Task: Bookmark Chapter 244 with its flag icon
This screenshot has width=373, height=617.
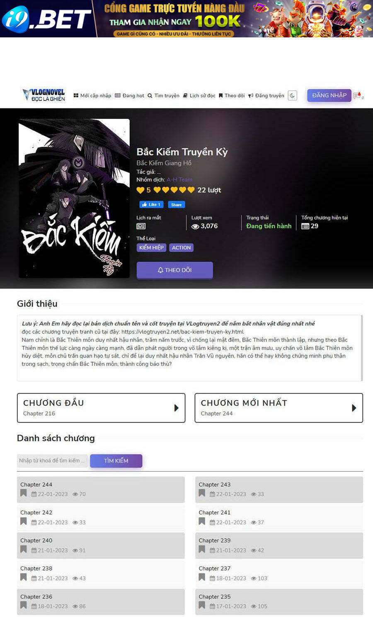Action: (x=24, y=493)
